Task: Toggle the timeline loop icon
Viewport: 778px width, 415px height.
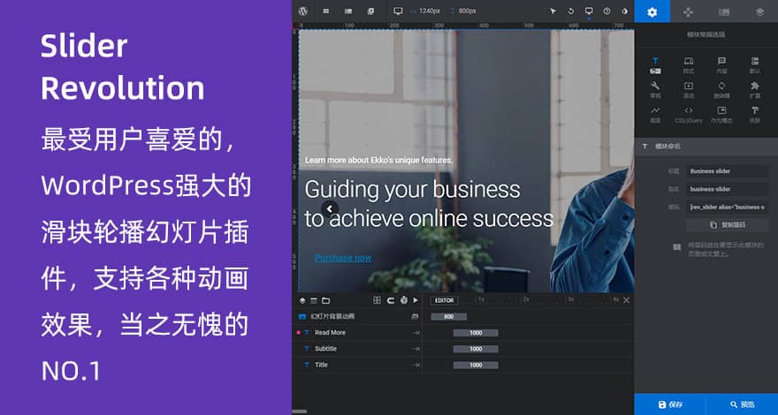Action: pos(391,300)
